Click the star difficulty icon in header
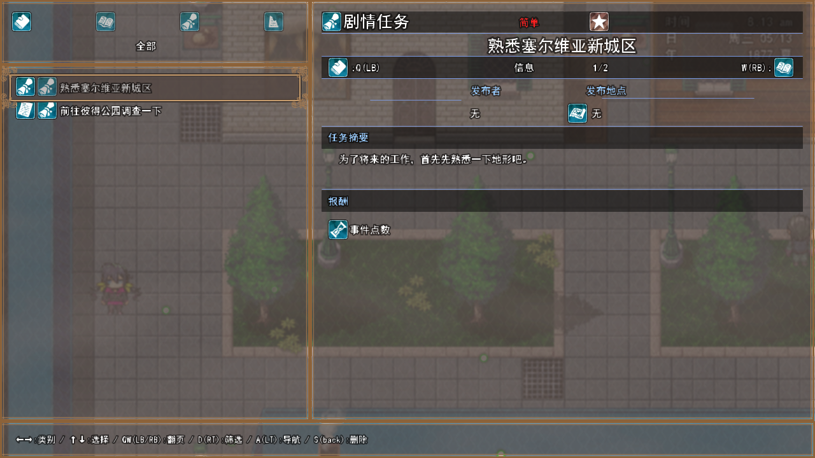Image resolution: width=815 pixels, height=458 pixels. coord(599,22)
